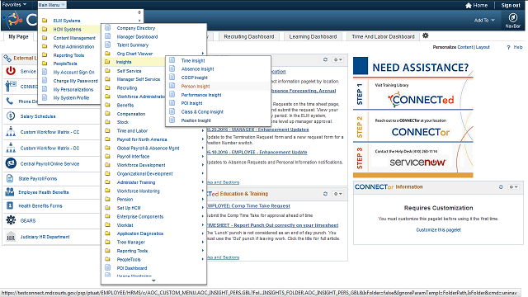This screenshot has width=528, height=297.
Task: Refresh the CONNECTor Information pagelet
Action: 501,186
